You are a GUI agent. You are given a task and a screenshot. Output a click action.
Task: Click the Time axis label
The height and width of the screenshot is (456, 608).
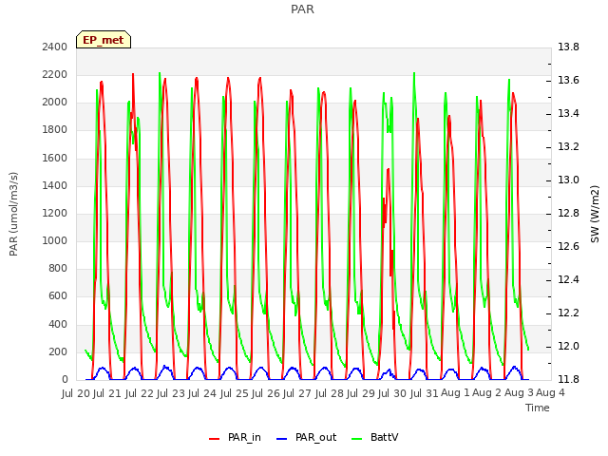538,408
